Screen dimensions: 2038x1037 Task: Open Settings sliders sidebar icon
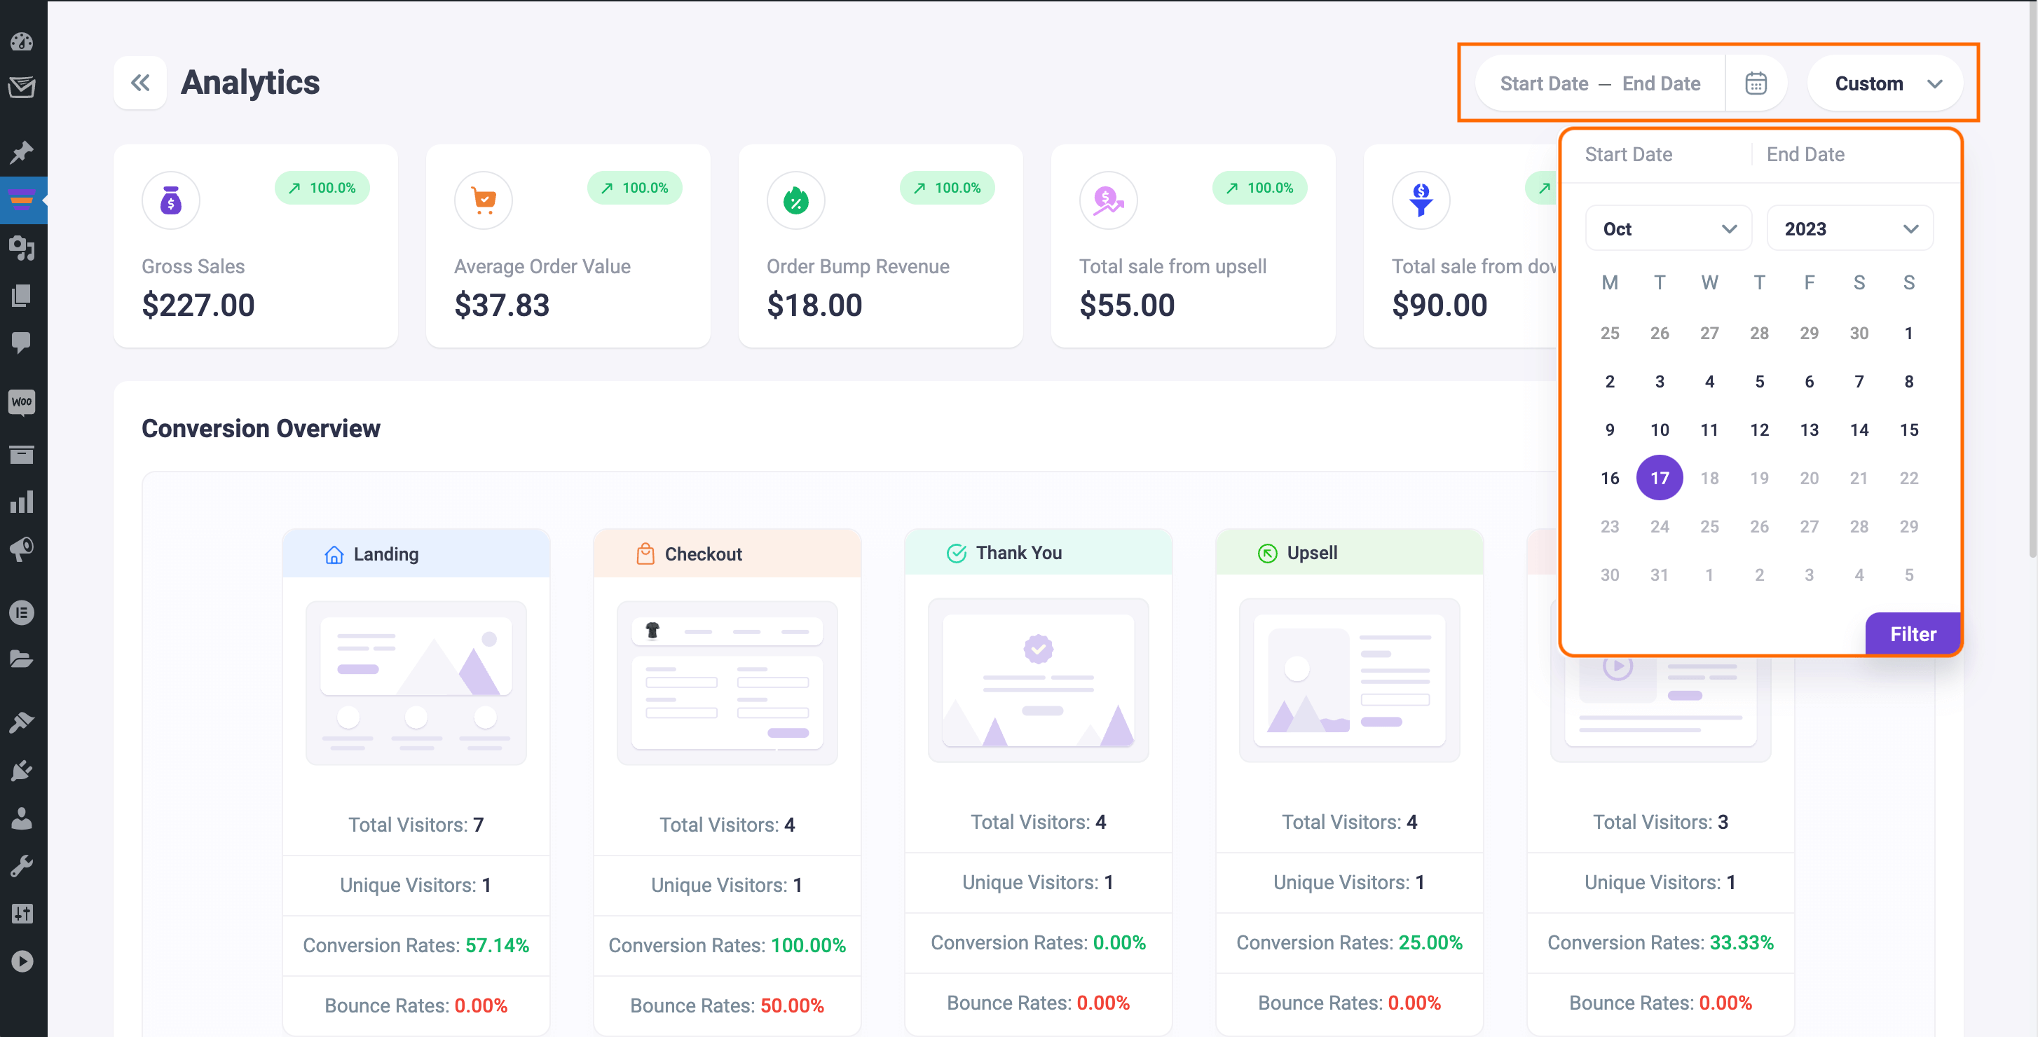point(22,914)
